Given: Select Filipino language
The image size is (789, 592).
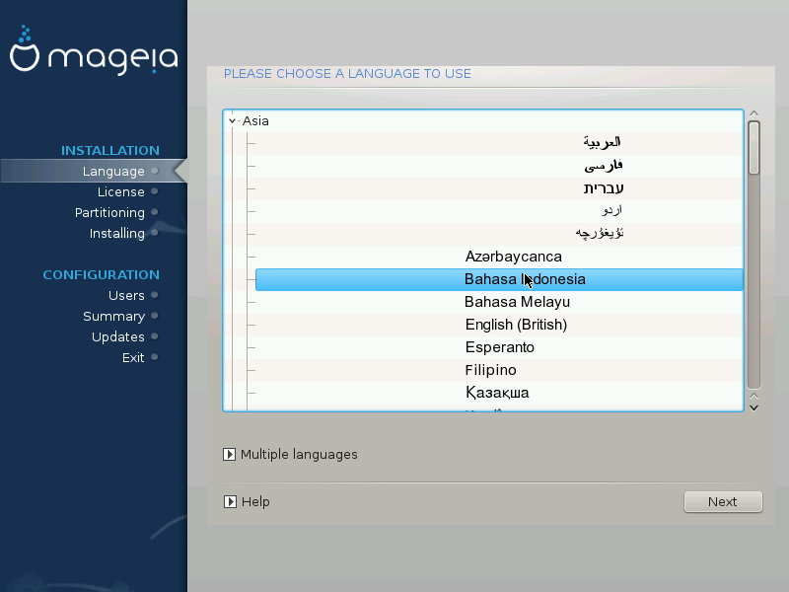Looking at the screenshot, I should coord(490,370).
